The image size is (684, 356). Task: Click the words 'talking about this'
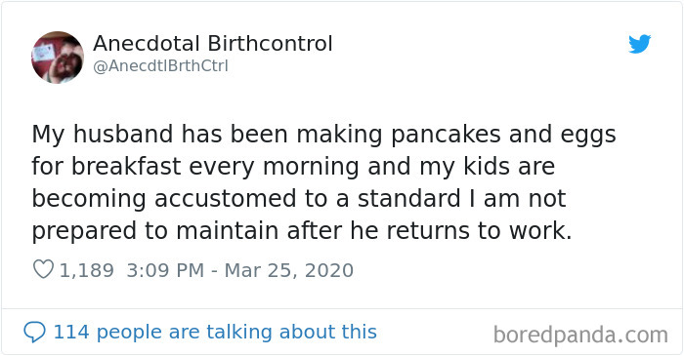pos(291,332)
